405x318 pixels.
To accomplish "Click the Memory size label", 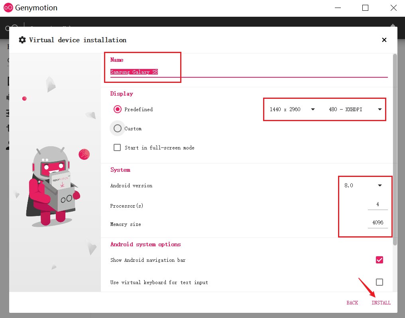I will tap(126, 224).
